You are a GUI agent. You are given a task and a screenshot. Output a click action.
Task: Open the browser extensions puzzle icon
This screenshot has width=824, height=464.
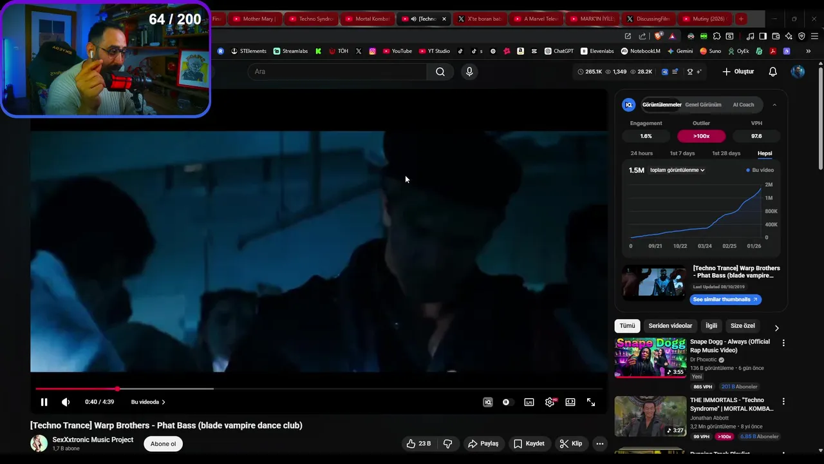pyautogui.click(x=716, y=36)
